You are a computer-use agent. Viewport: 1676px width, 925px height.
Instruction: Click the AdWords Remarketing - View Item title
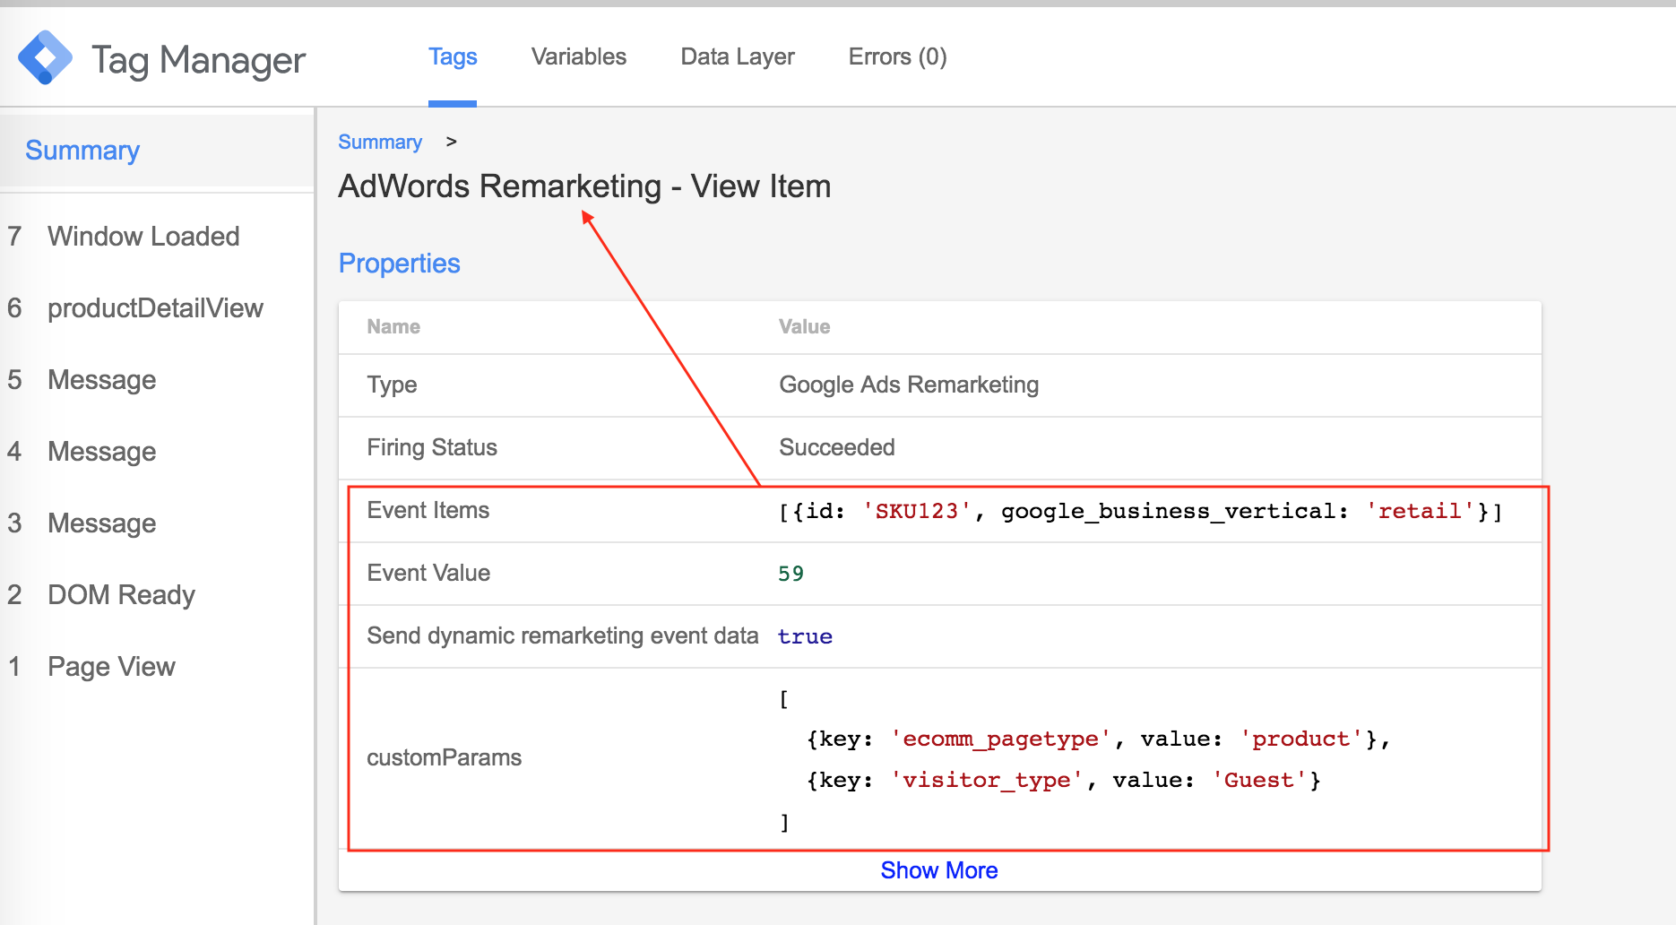(584, 186)
